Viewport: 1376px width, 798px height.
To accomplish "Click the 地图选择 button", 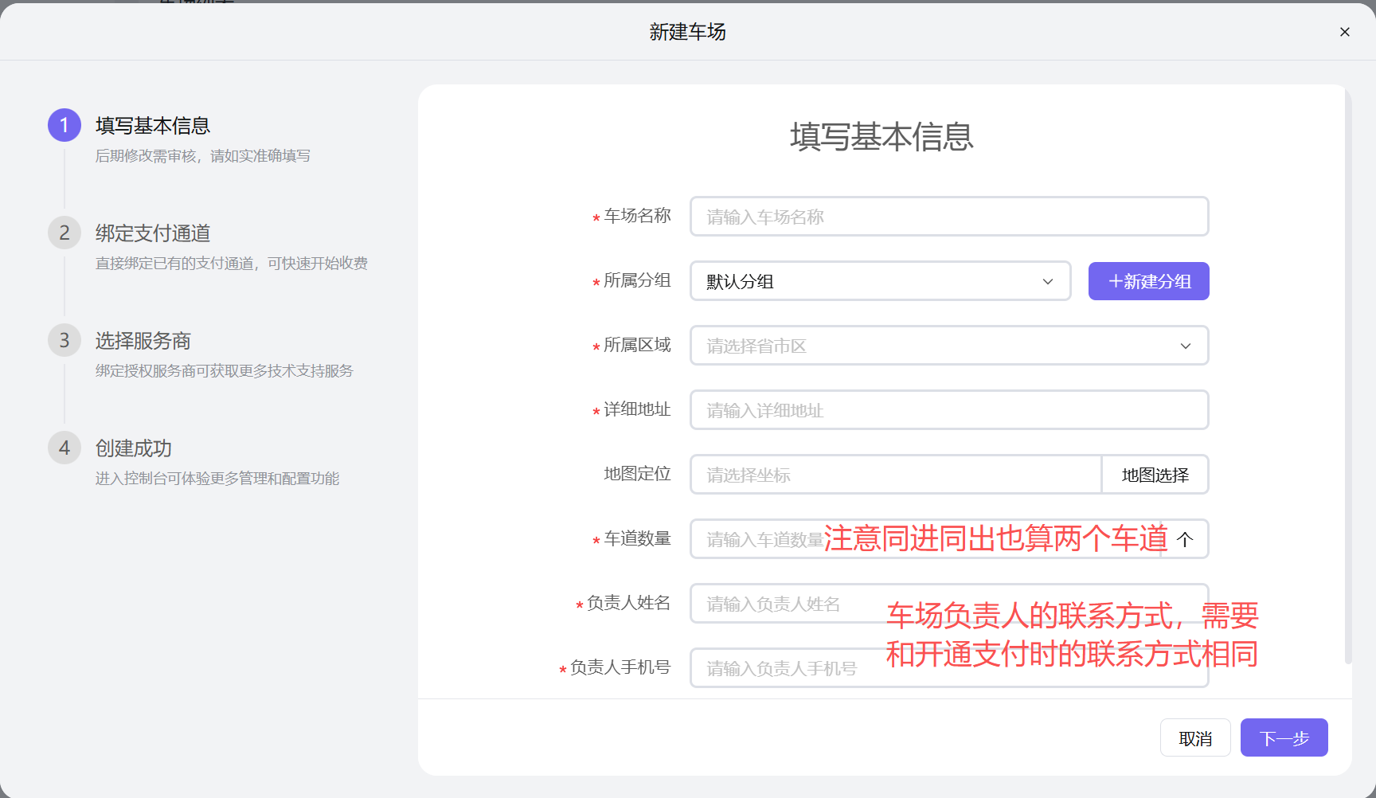I will pos(1155,474).
